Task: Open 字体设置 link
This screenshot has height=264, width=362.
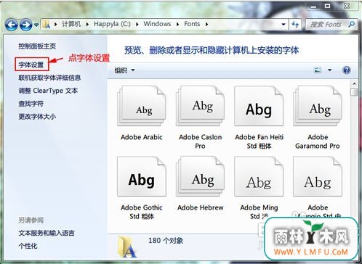Action: (x=31, y=65)
